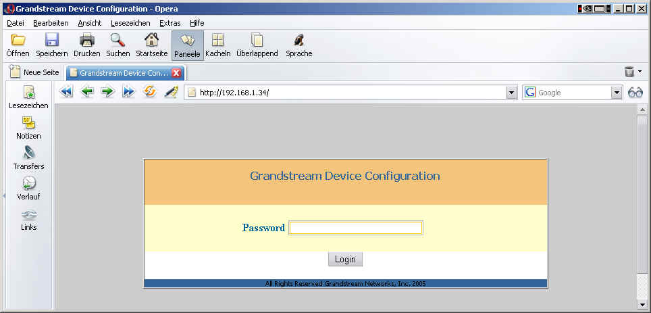Click the fast forward navigation button
Image resolution: width=651 pixels, height=313 pixels.
coord(129,92)
